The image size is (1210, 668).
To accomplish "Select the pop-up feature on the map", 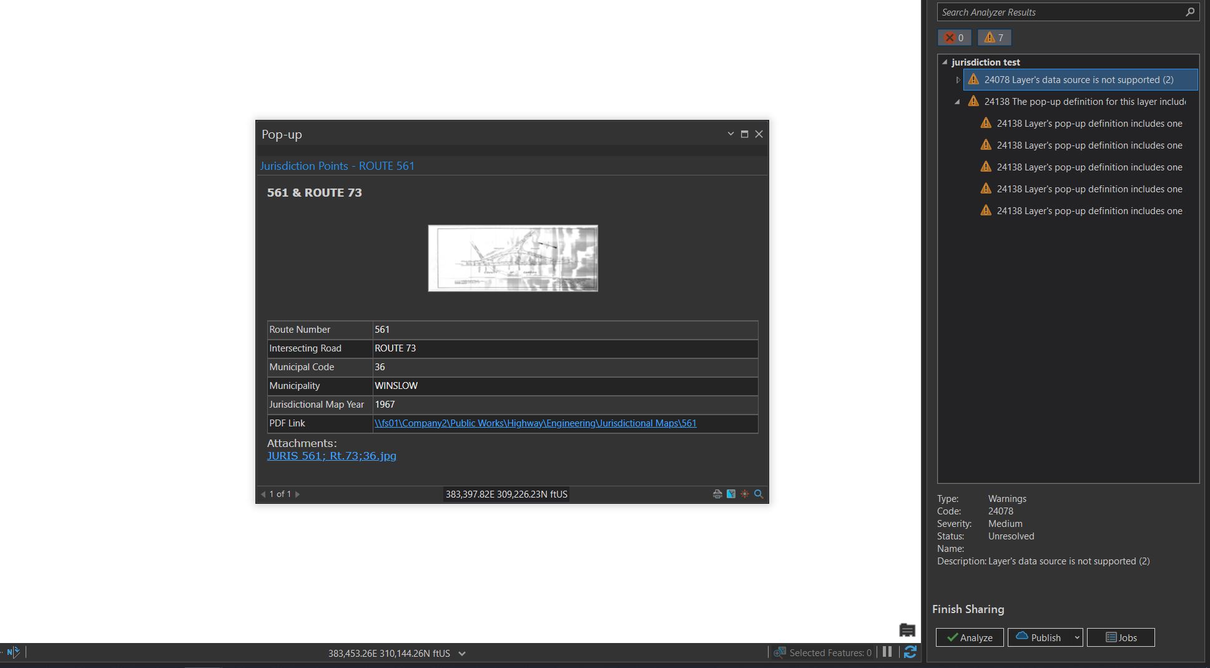I will point(730,494).
